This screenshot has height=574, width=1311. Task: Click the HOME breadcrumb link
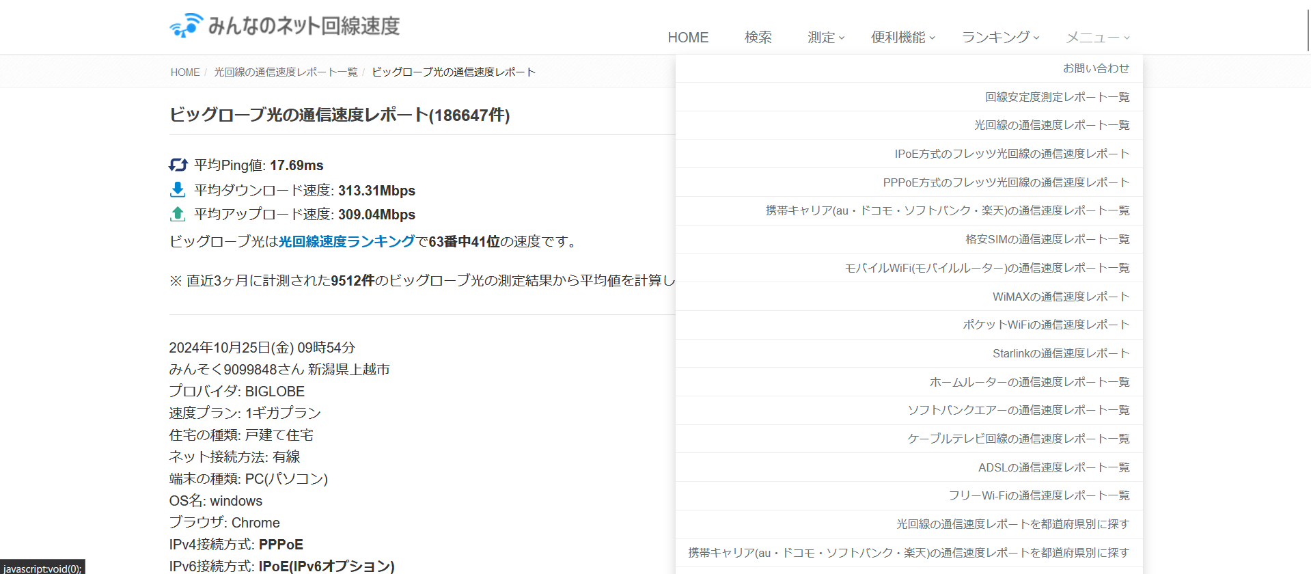click(x=185, y=72)
